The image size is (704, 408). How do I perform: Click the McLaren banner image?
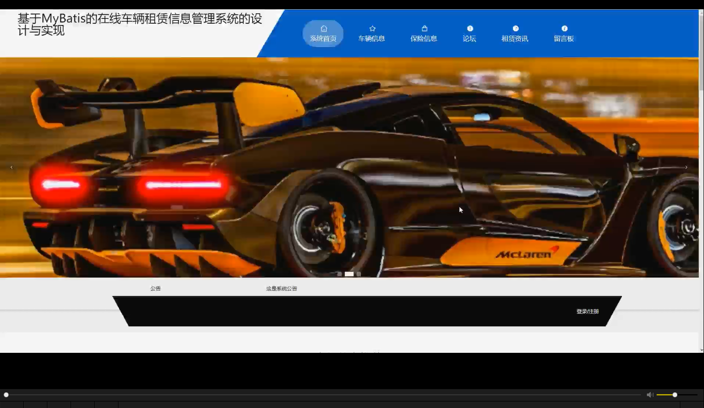pos(349,167)
